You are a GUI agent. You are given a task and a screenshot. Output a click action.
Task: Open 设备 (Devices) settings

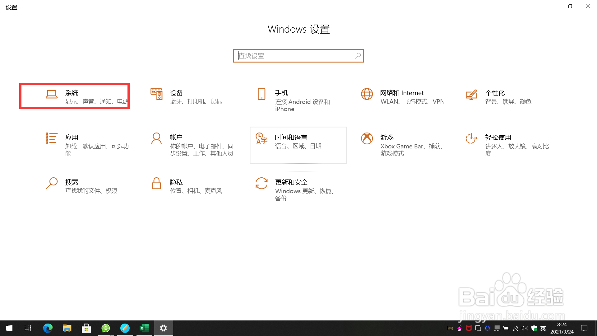pos(187,96)
